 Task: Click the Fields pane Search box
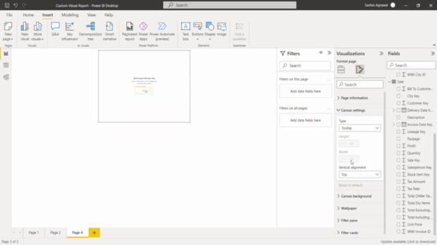coord(411,65)
